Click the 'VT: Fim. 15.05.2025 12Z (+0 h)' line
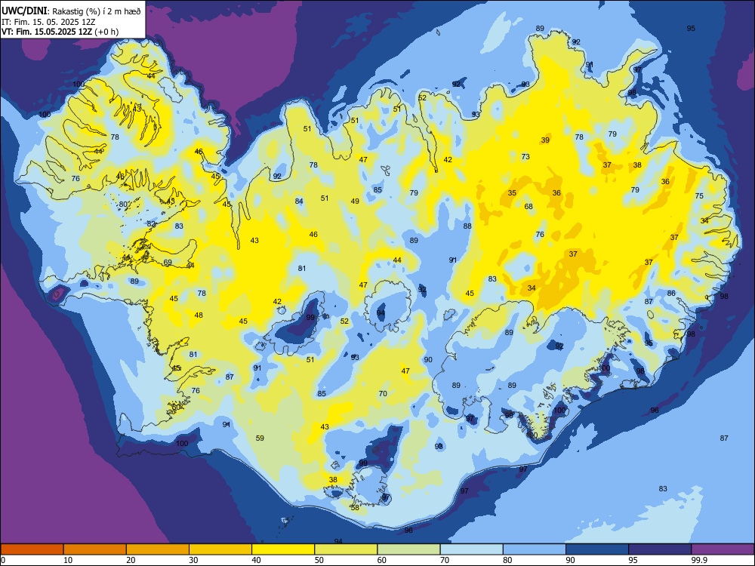 (60, 32)
